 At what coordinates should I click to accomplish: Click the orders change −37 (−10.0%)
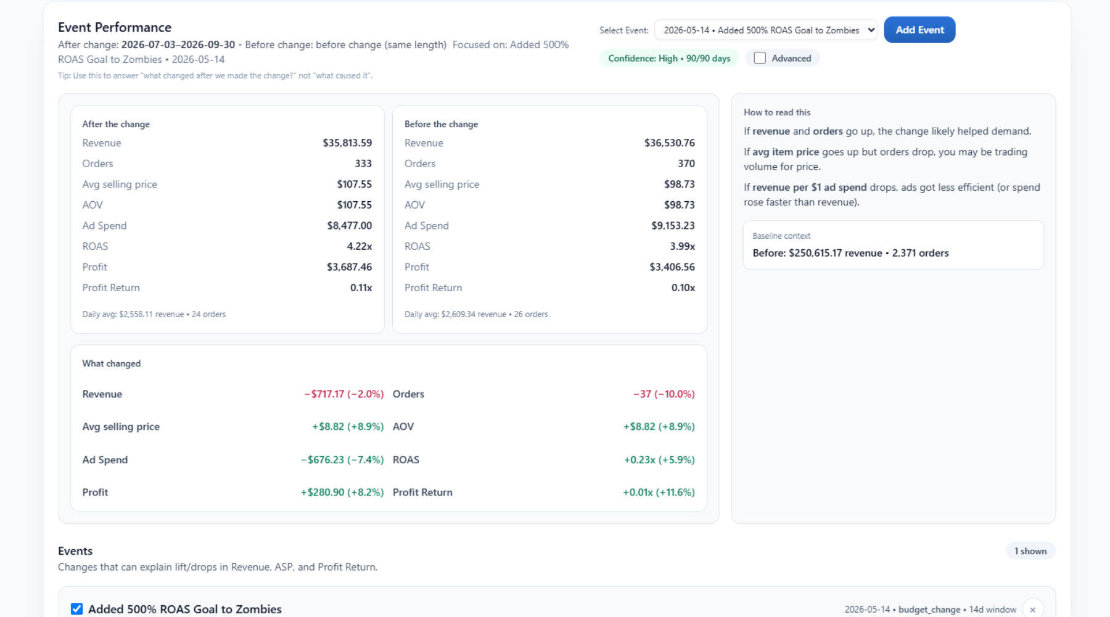click(x=664, y=394)
